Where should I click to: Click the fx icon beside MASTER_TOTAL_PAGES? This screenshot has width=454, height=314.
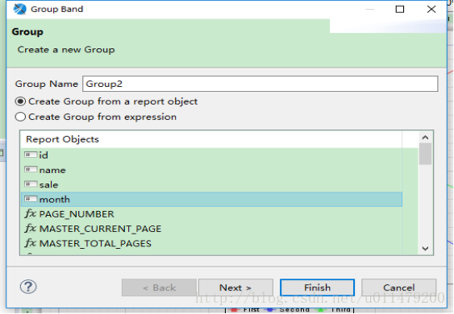tap(31, 243)
